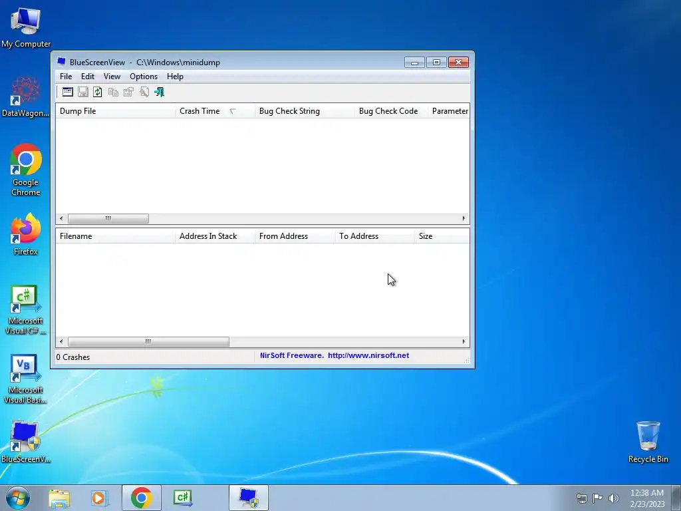Click the lower pane horizontal scrollbar thumb
The image size is (681, 511).
(148, 342)
